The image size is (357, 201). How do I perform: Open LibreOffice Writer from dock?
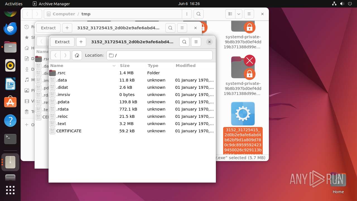10,84
